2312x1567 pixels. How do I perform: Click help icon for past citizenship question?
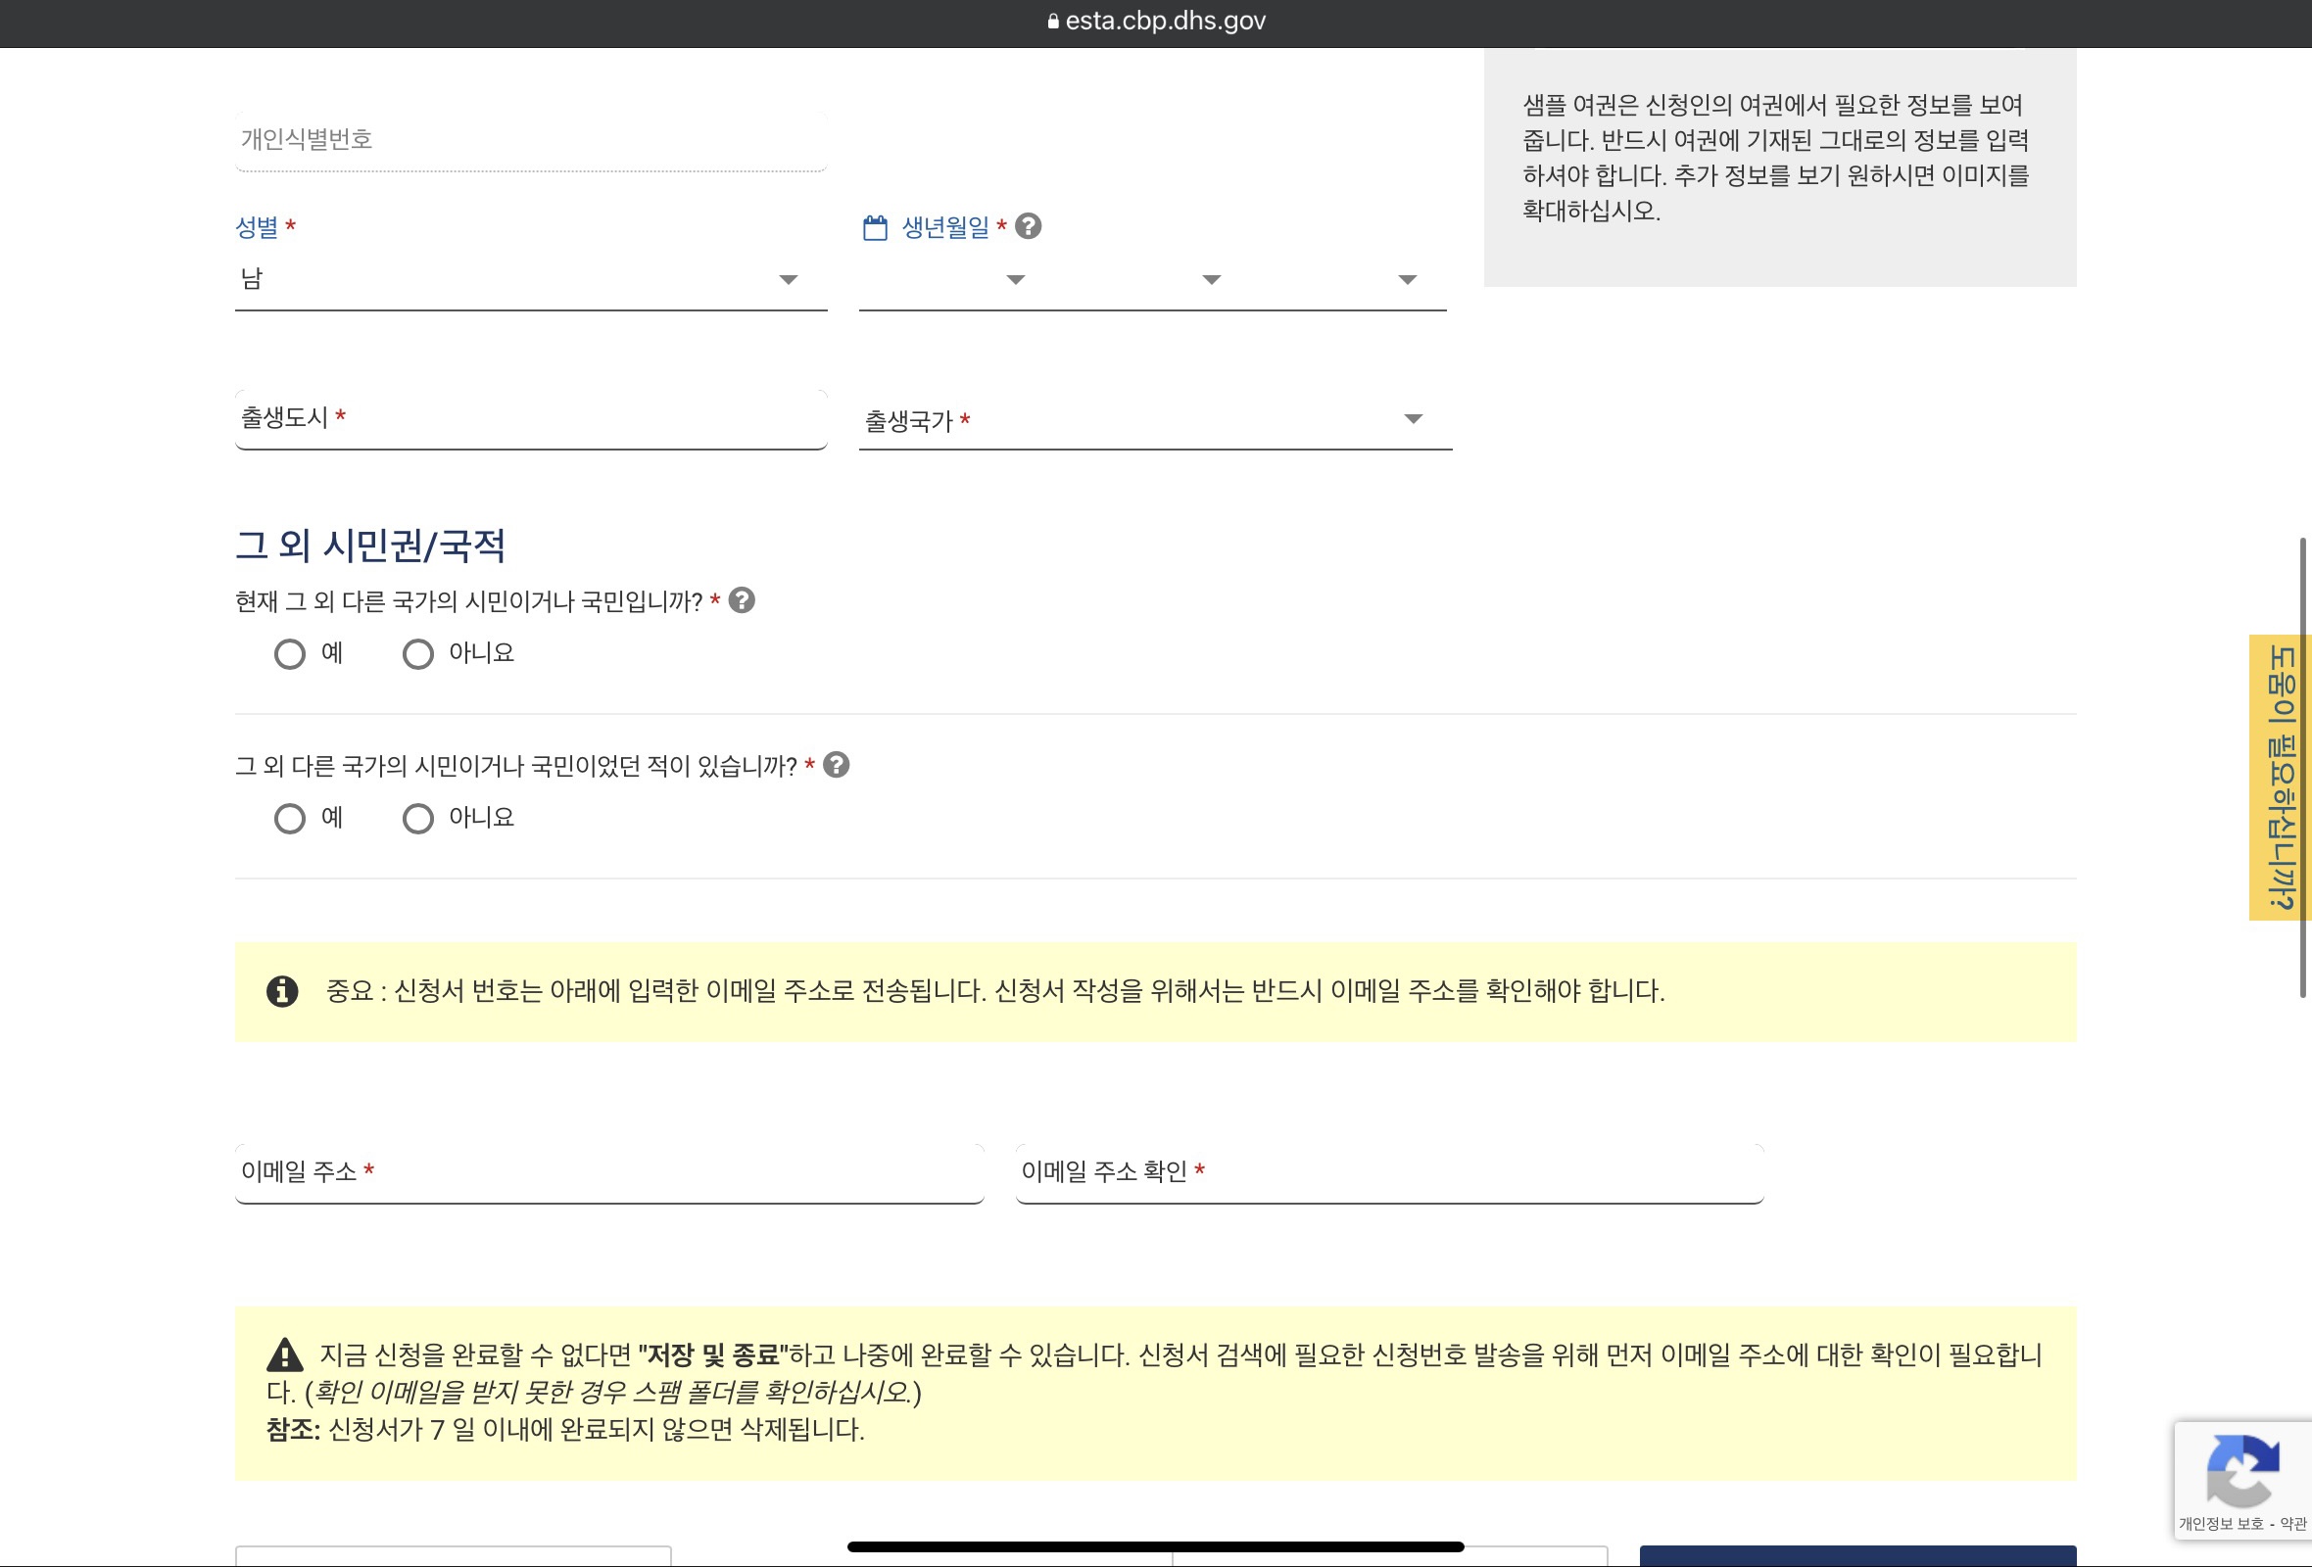(x=837, y=766)
